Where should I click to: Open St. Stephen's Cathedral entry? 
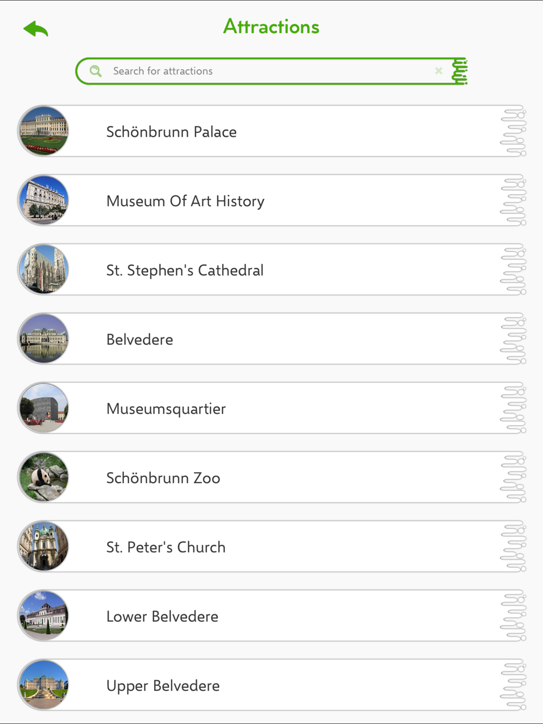(x=272, y=270)
